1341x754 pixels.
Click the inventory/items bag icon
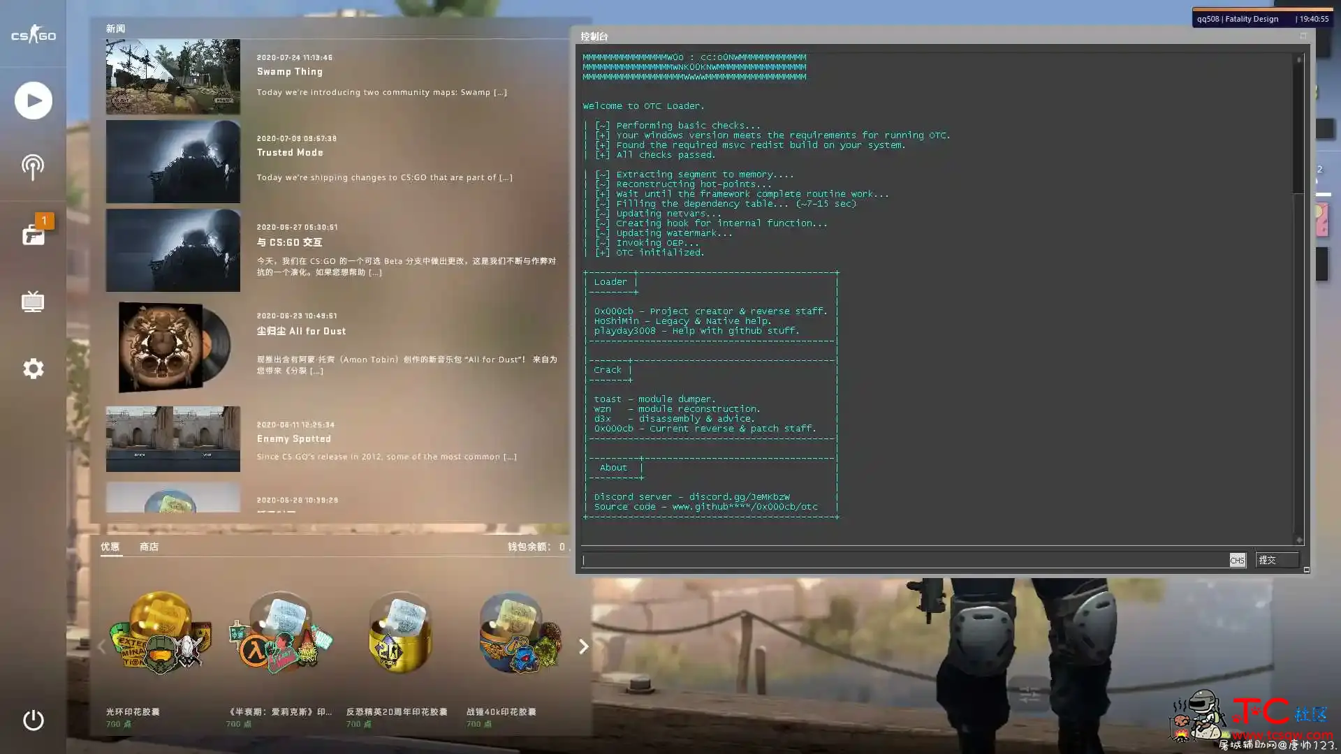pyautogui.click(x=33, y=234)
